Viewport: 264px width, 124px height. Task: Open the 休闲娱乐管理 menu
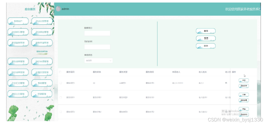pos(18,32)
